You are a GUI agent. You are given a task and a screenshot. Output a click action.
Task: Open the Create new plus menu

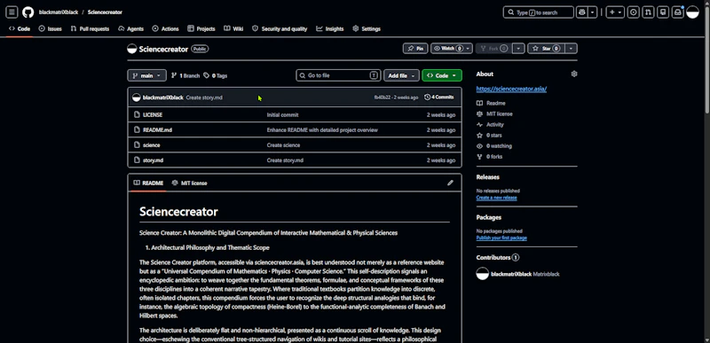(x=615, y=12)
